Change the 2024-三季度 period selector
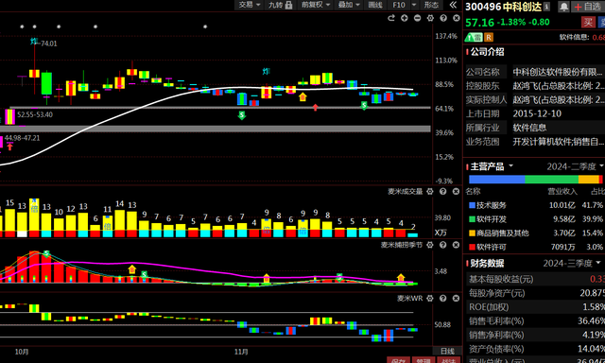The height and width of the screenshot is (363, 605). coord(572,263)
